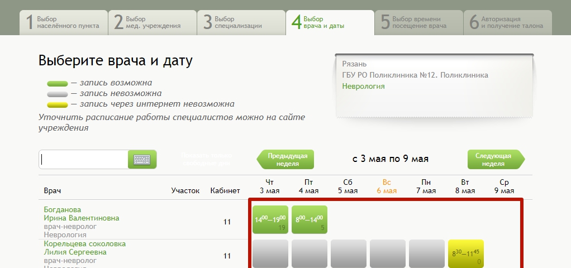Click the Пн 7 мая column header

point(426,186)
